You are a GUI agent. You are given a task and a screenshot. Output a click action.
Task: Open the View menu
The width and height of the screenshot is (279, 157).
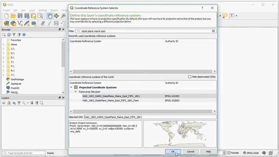tap(23, 10)
